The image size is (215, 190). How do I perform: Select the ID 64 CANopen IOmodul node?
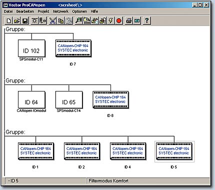click(x=31, y=100)
